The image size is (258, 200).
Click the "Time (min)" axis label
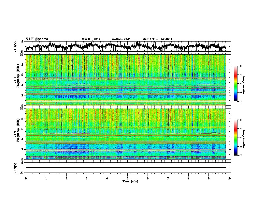130,181
